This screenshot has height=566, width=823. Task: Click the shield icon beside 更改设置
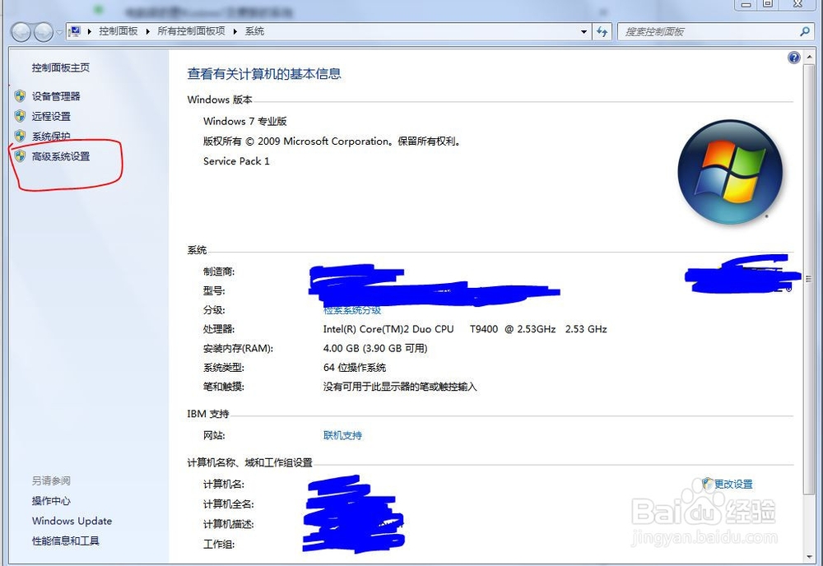[x=708, y=484]
